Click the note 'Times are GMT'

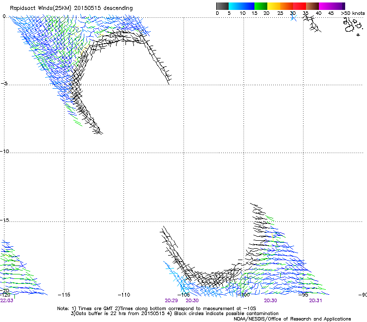pyautogui.click(x=95, y=309)
